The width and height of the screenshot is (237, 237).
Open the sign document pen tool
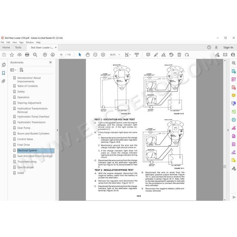tap(164, 55)
